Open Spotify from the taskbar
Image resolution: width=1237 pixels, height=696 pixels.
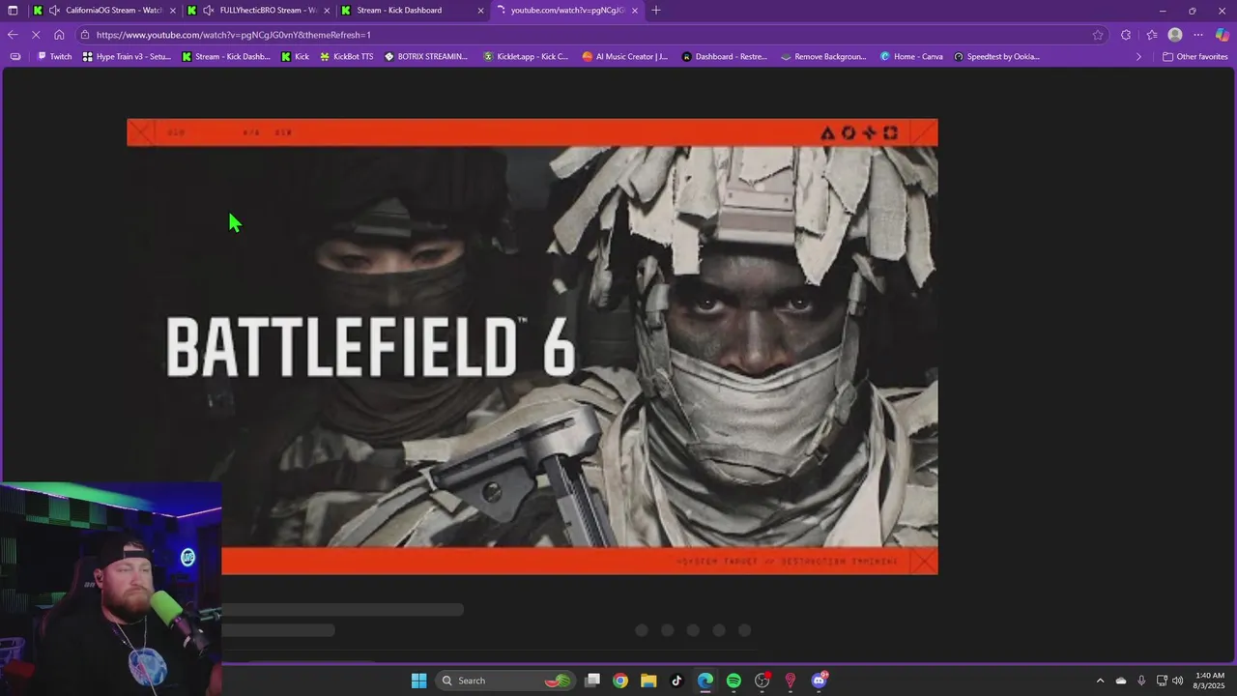[734, 681]
